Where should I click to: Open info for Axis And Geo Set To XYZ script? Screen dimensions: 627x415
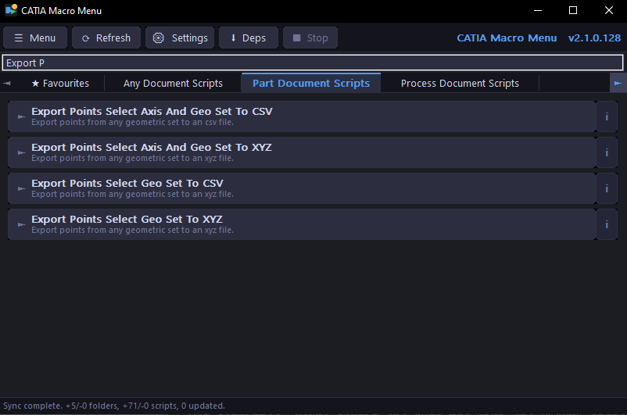click(x=607, y=152)
